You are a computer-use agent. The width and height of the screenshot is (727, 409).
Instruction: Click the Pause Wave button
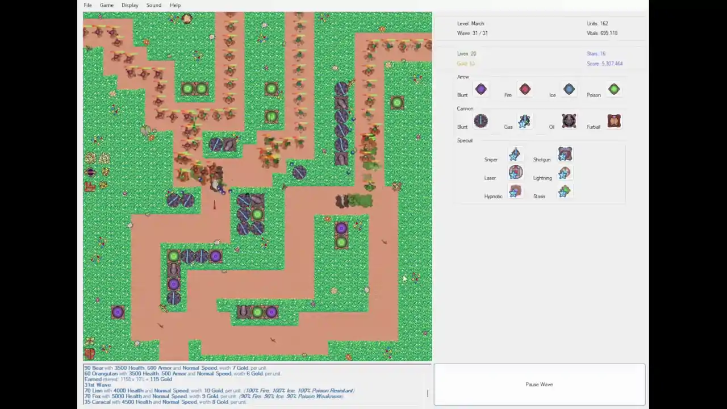[540, 385]
